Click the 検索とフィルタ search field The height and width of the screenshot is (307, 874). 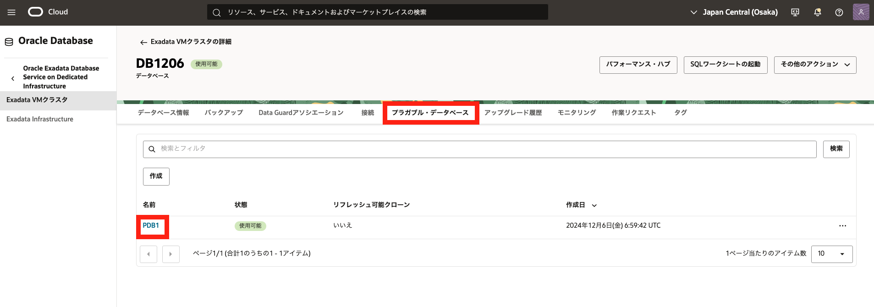(479, 149)
